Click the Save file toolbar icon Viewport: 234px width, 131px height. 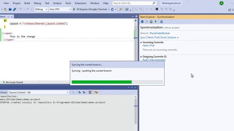click(10, 9)
